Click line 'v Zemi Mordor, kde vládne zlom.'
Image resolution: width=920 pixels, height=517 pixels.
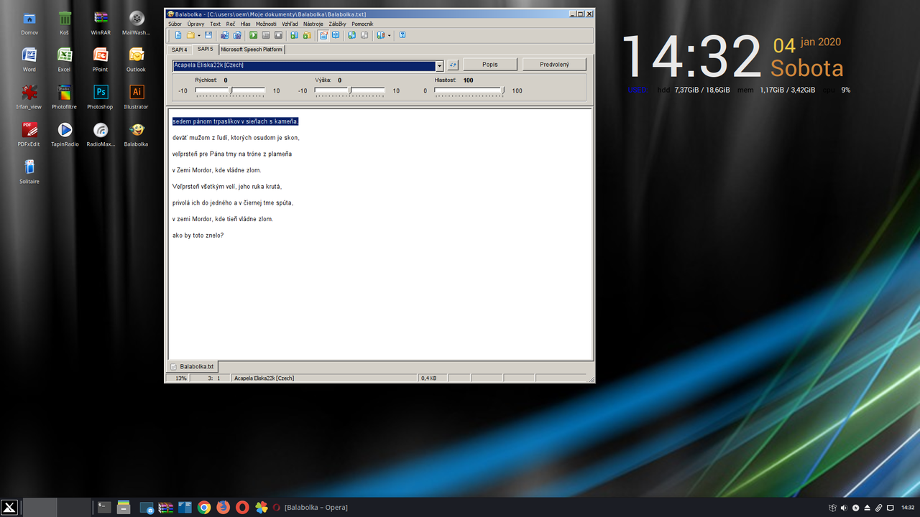(217, 170)
